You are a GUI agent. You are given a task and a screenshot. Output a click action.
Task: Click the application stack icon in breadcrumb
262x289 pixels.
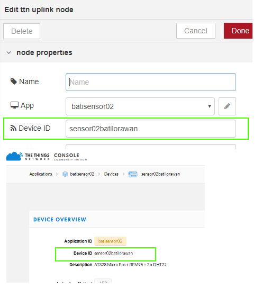point(65,174)
